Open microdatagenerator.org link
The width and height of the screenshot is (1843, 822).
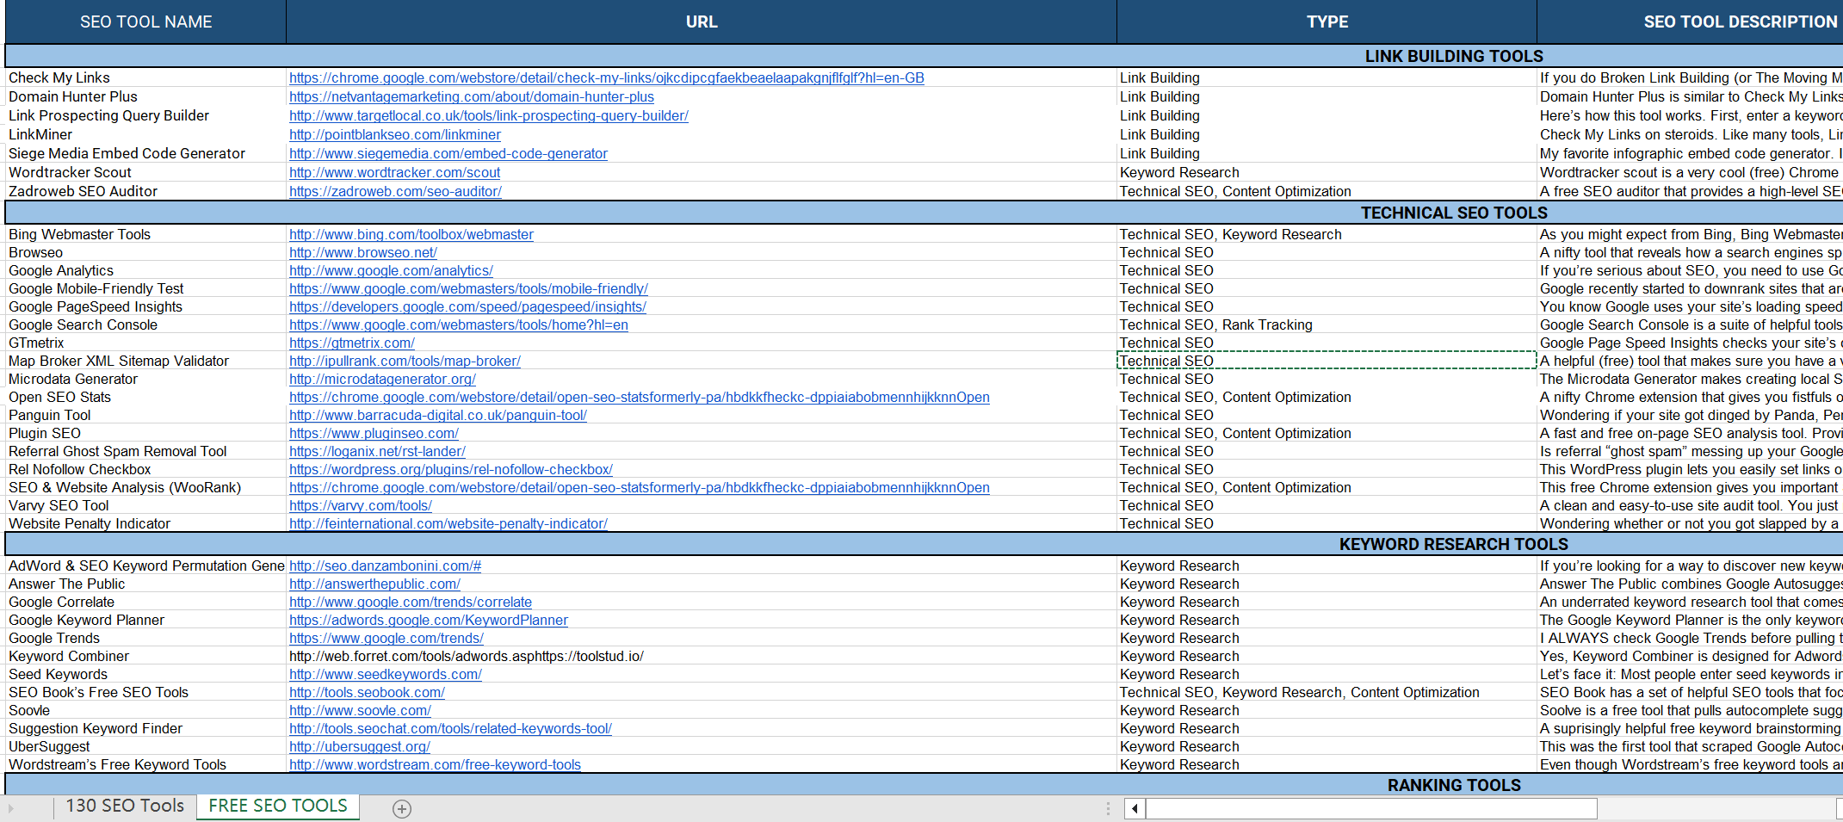click(382, 379)
